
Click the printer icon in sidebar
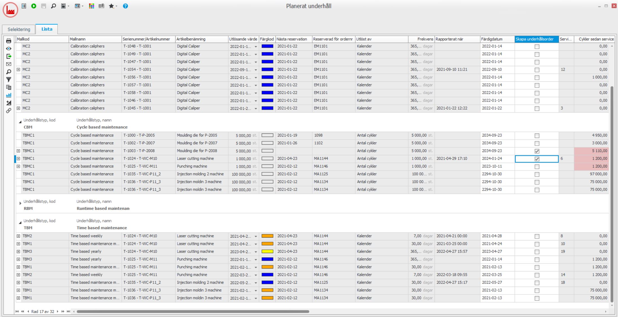pos(9,41)
